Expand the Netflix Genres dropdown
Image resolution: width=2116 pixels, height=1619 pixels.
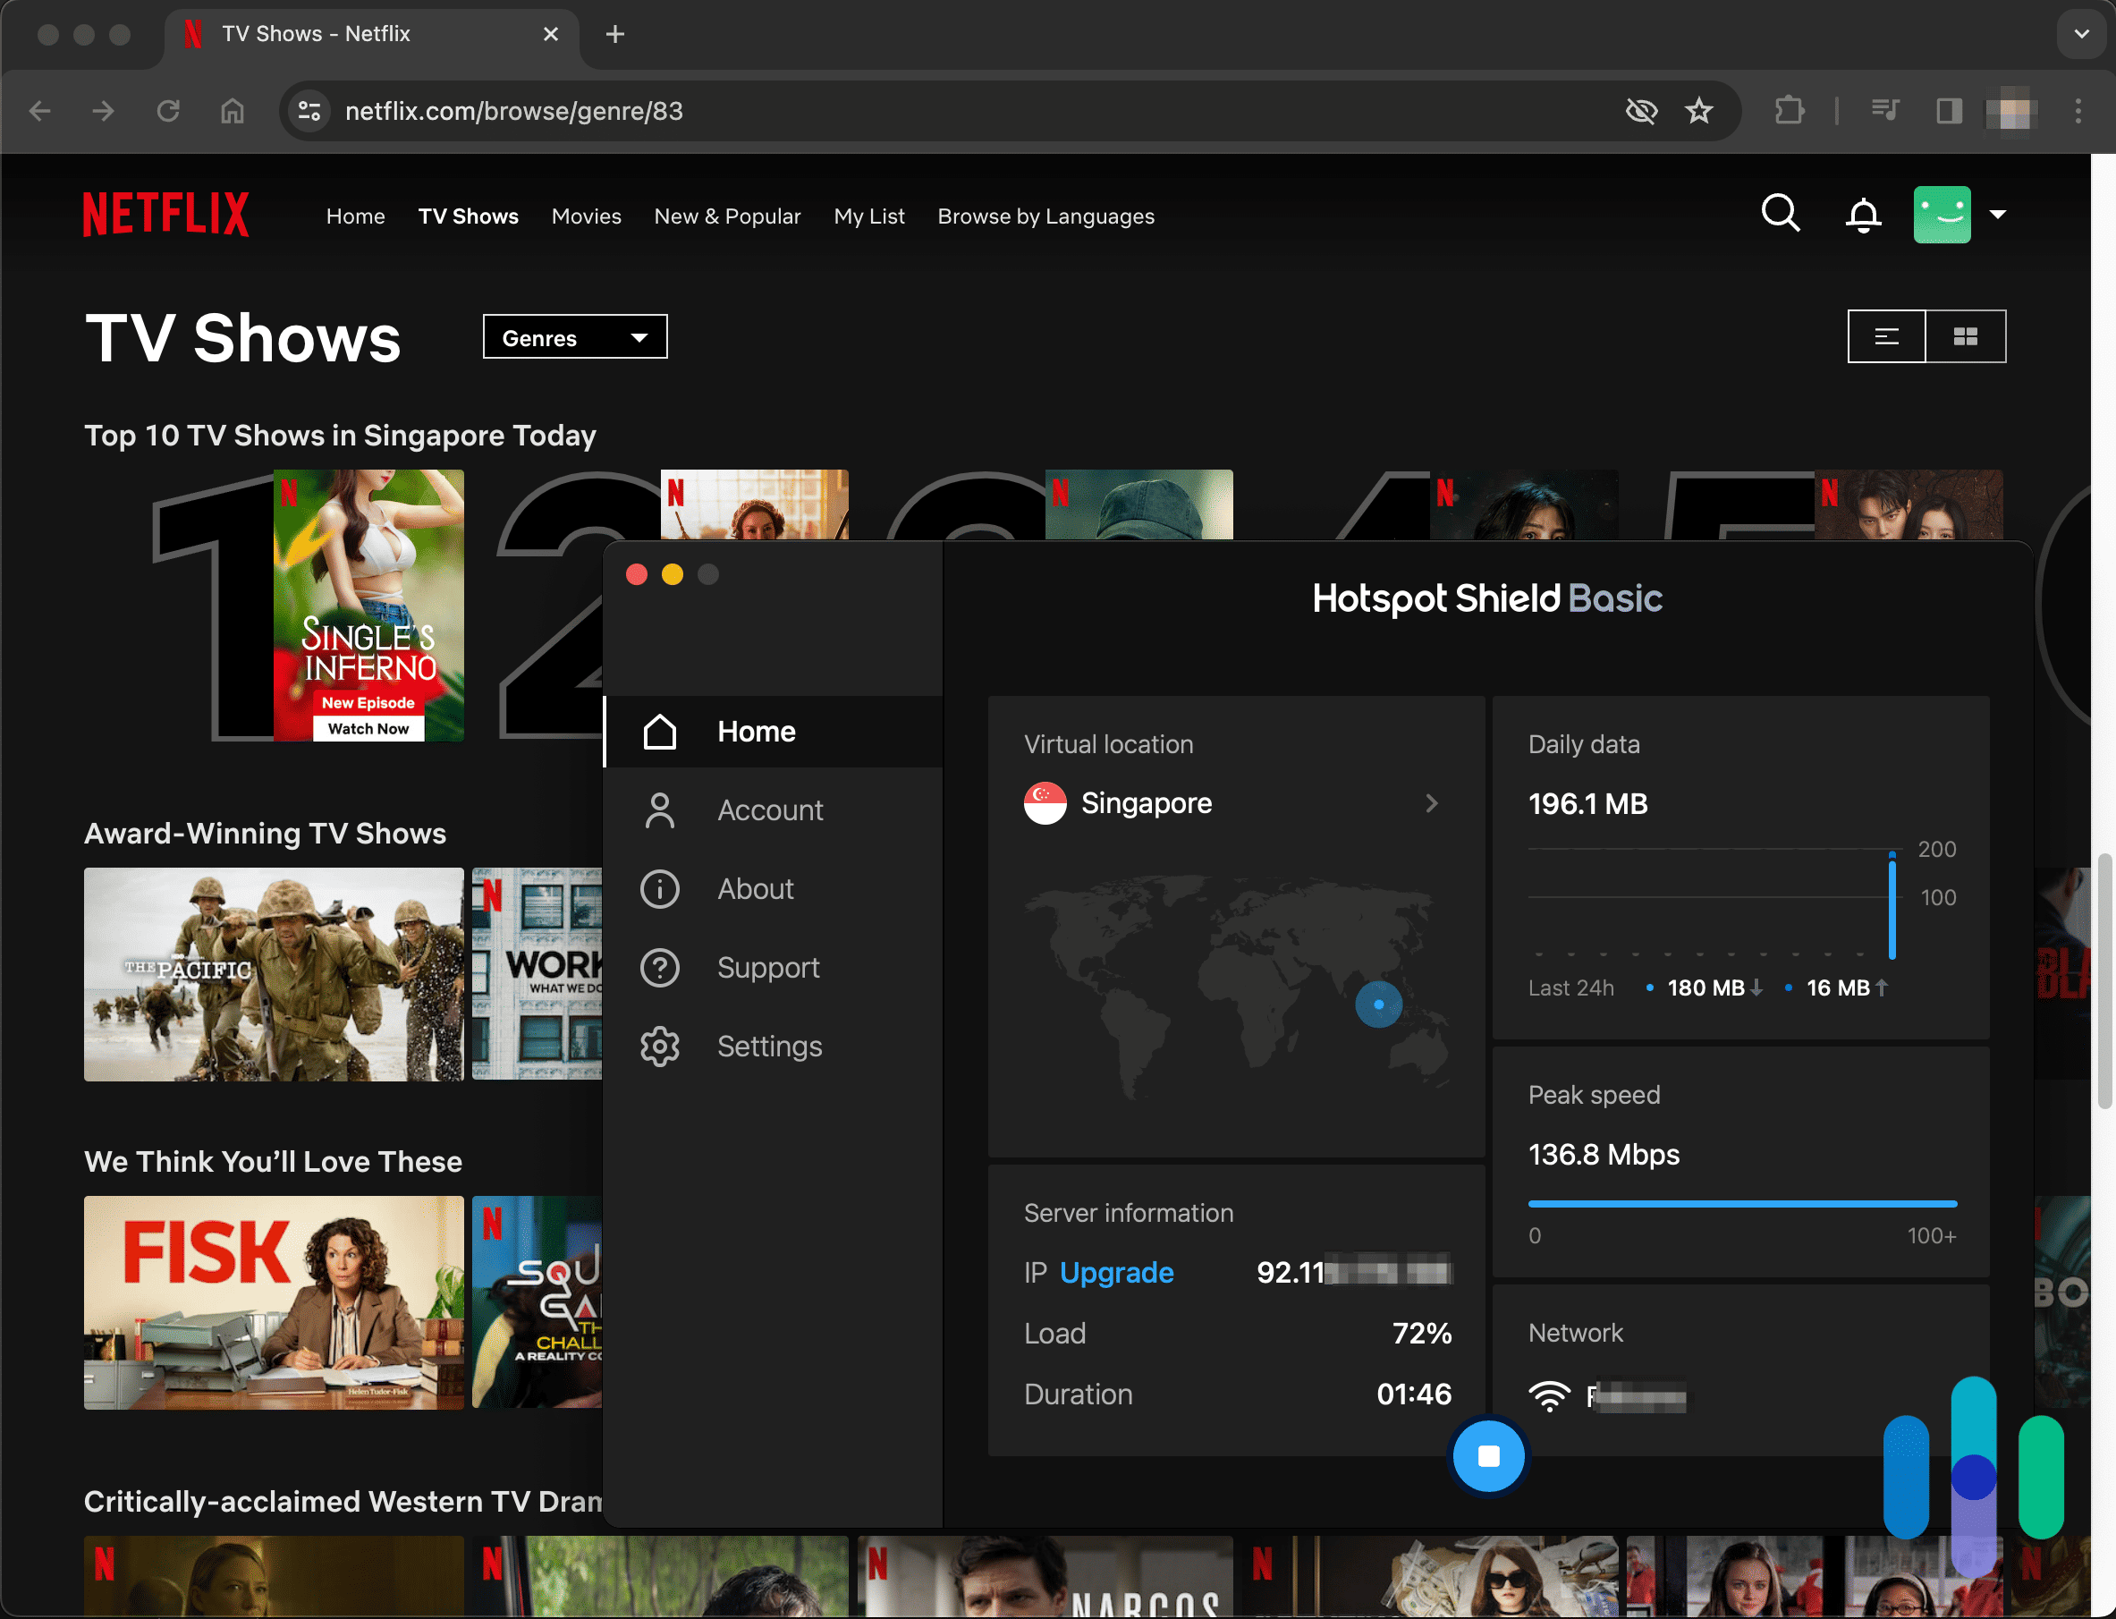coord(574,336)
